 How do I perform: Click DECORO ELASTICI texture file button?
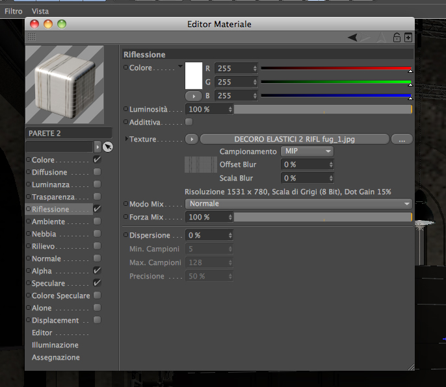point(295,139)
